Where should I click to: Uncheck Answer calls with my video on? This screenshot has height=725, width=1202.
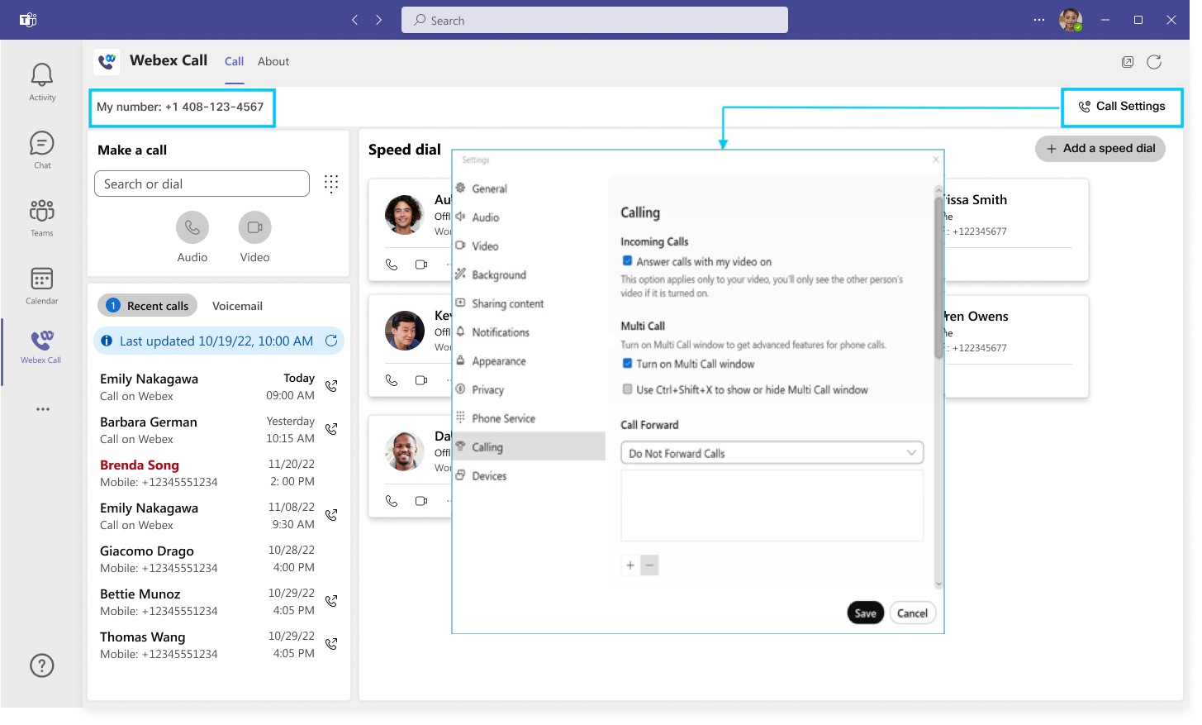[x=627, y=260]
